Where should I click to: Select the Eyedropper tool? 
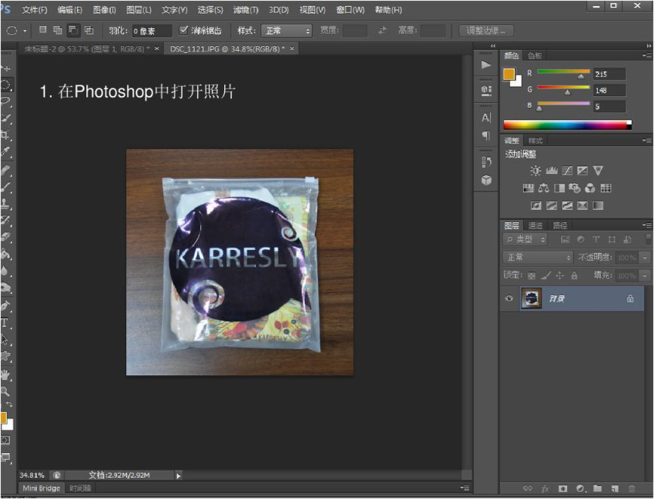(x=5, y=151)
